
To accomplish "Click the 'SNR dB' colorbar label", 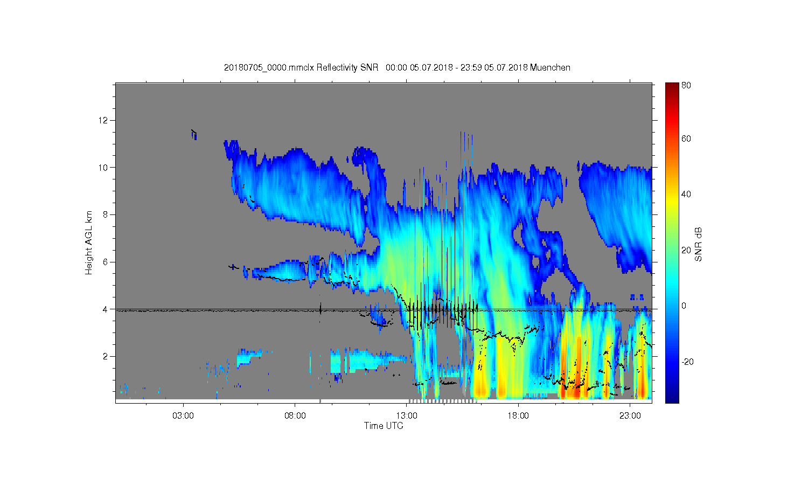I will click(x=698, y=245).
